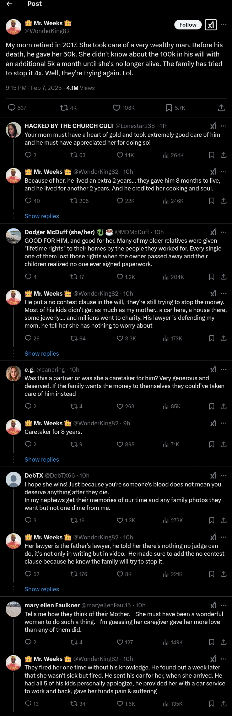Open @WonderKing82 profile handle link under main author
Viewport: 232px width, 716px height.
[x=47, y=31]
